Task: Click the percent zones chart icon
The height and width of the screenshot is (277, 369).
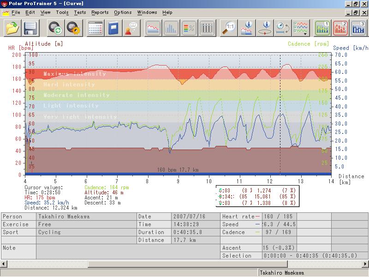Action: [x=188, y=28]
